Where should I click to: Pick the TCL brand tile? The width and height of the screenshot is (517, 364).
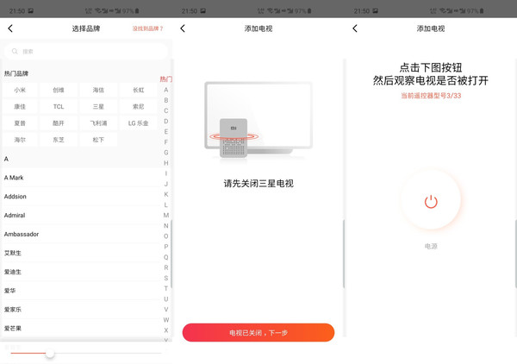(x=59, y=107)
